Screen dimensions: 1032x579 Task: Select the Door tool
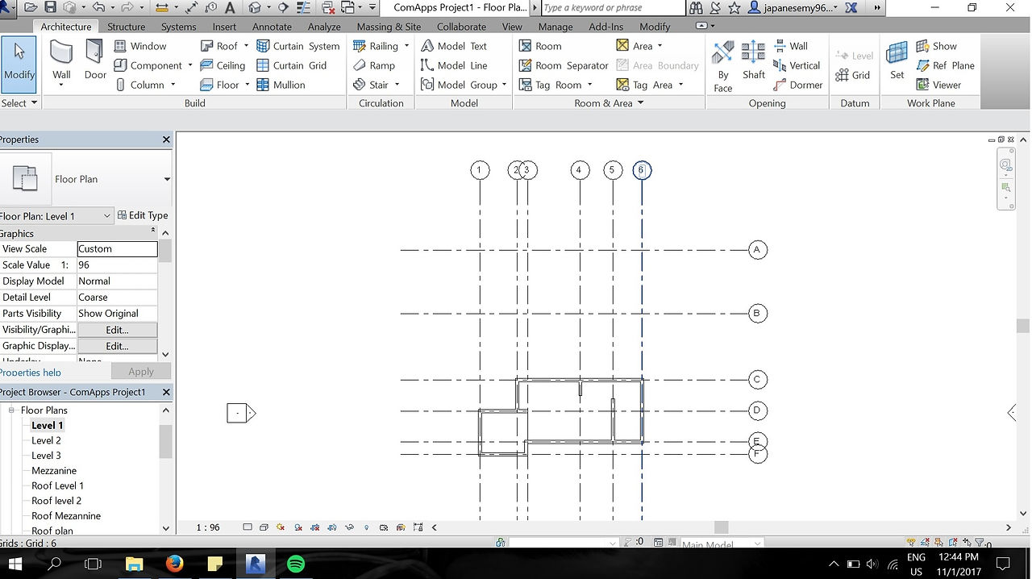95,61
